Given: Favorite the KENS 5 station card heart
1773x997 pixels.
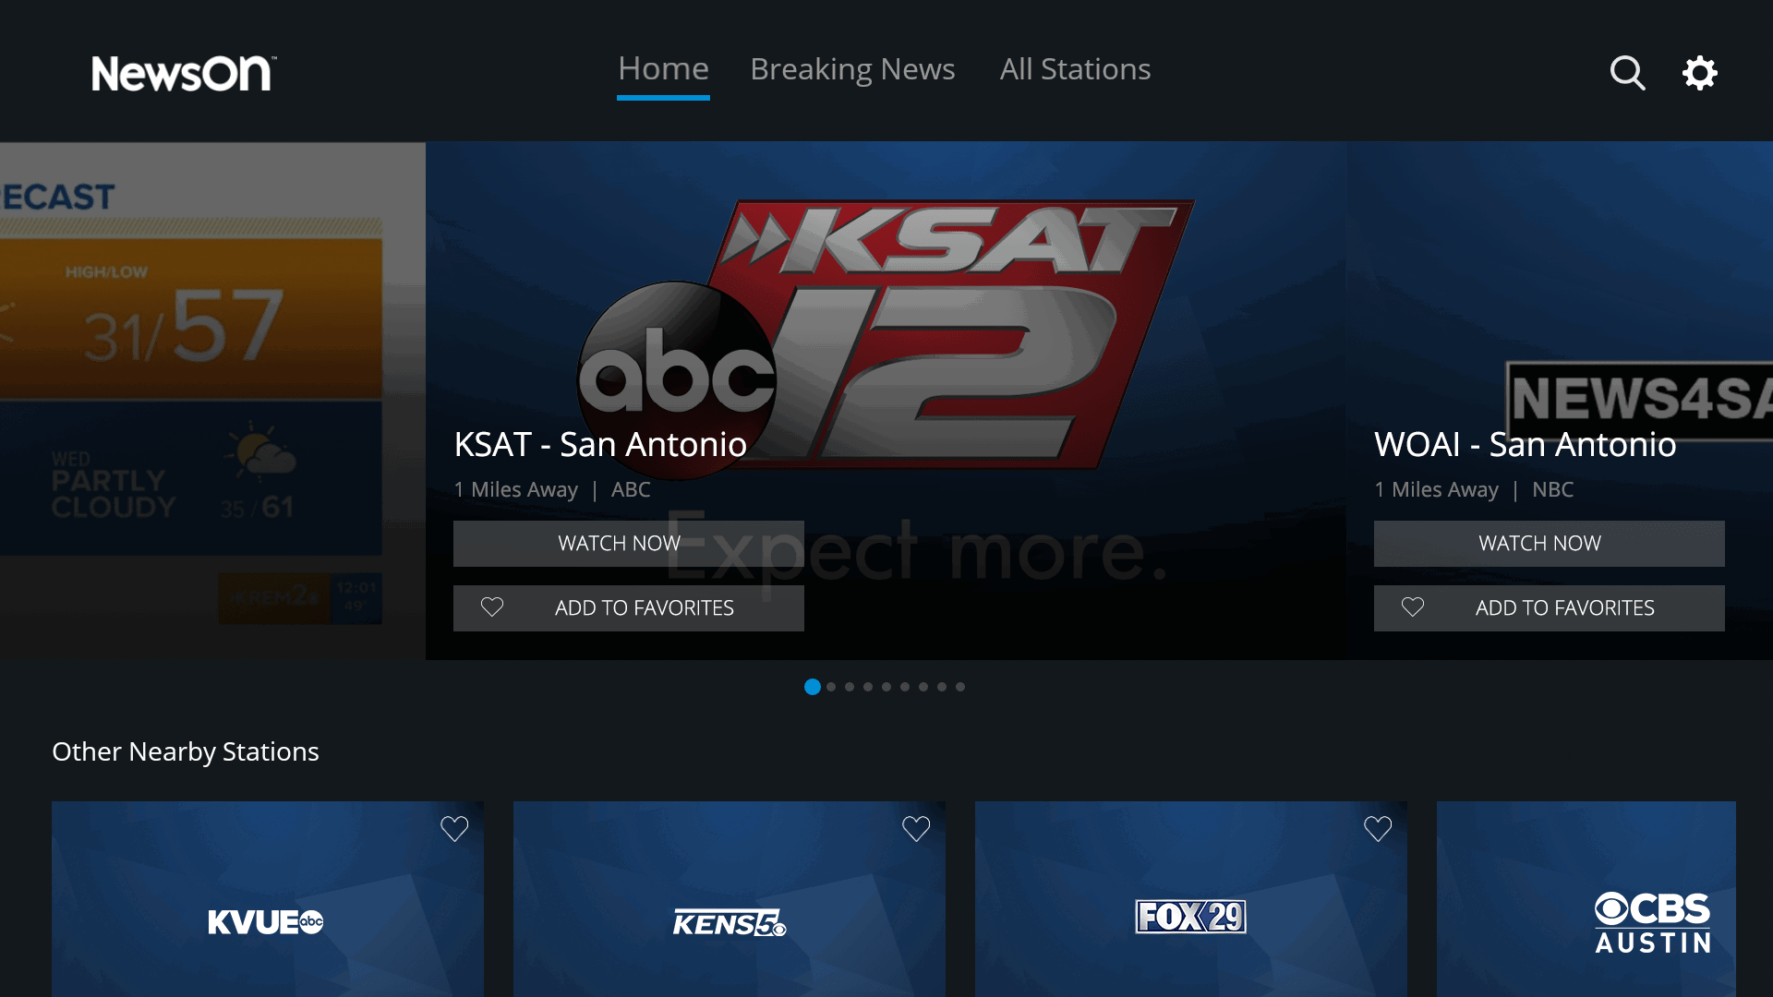Looking at the screenshot, I should pos(916,828).
